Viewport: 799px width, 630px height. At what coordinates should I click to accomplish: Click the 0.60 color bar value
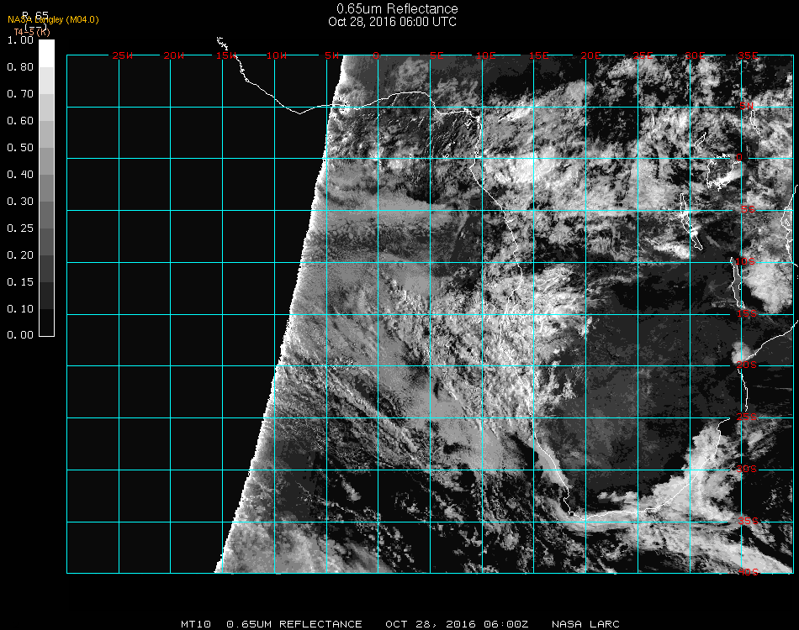tap(20, 121)
